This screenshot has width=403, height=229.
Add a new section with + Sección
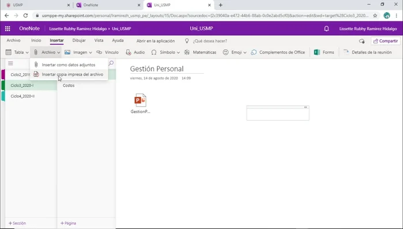pos(17,223)
